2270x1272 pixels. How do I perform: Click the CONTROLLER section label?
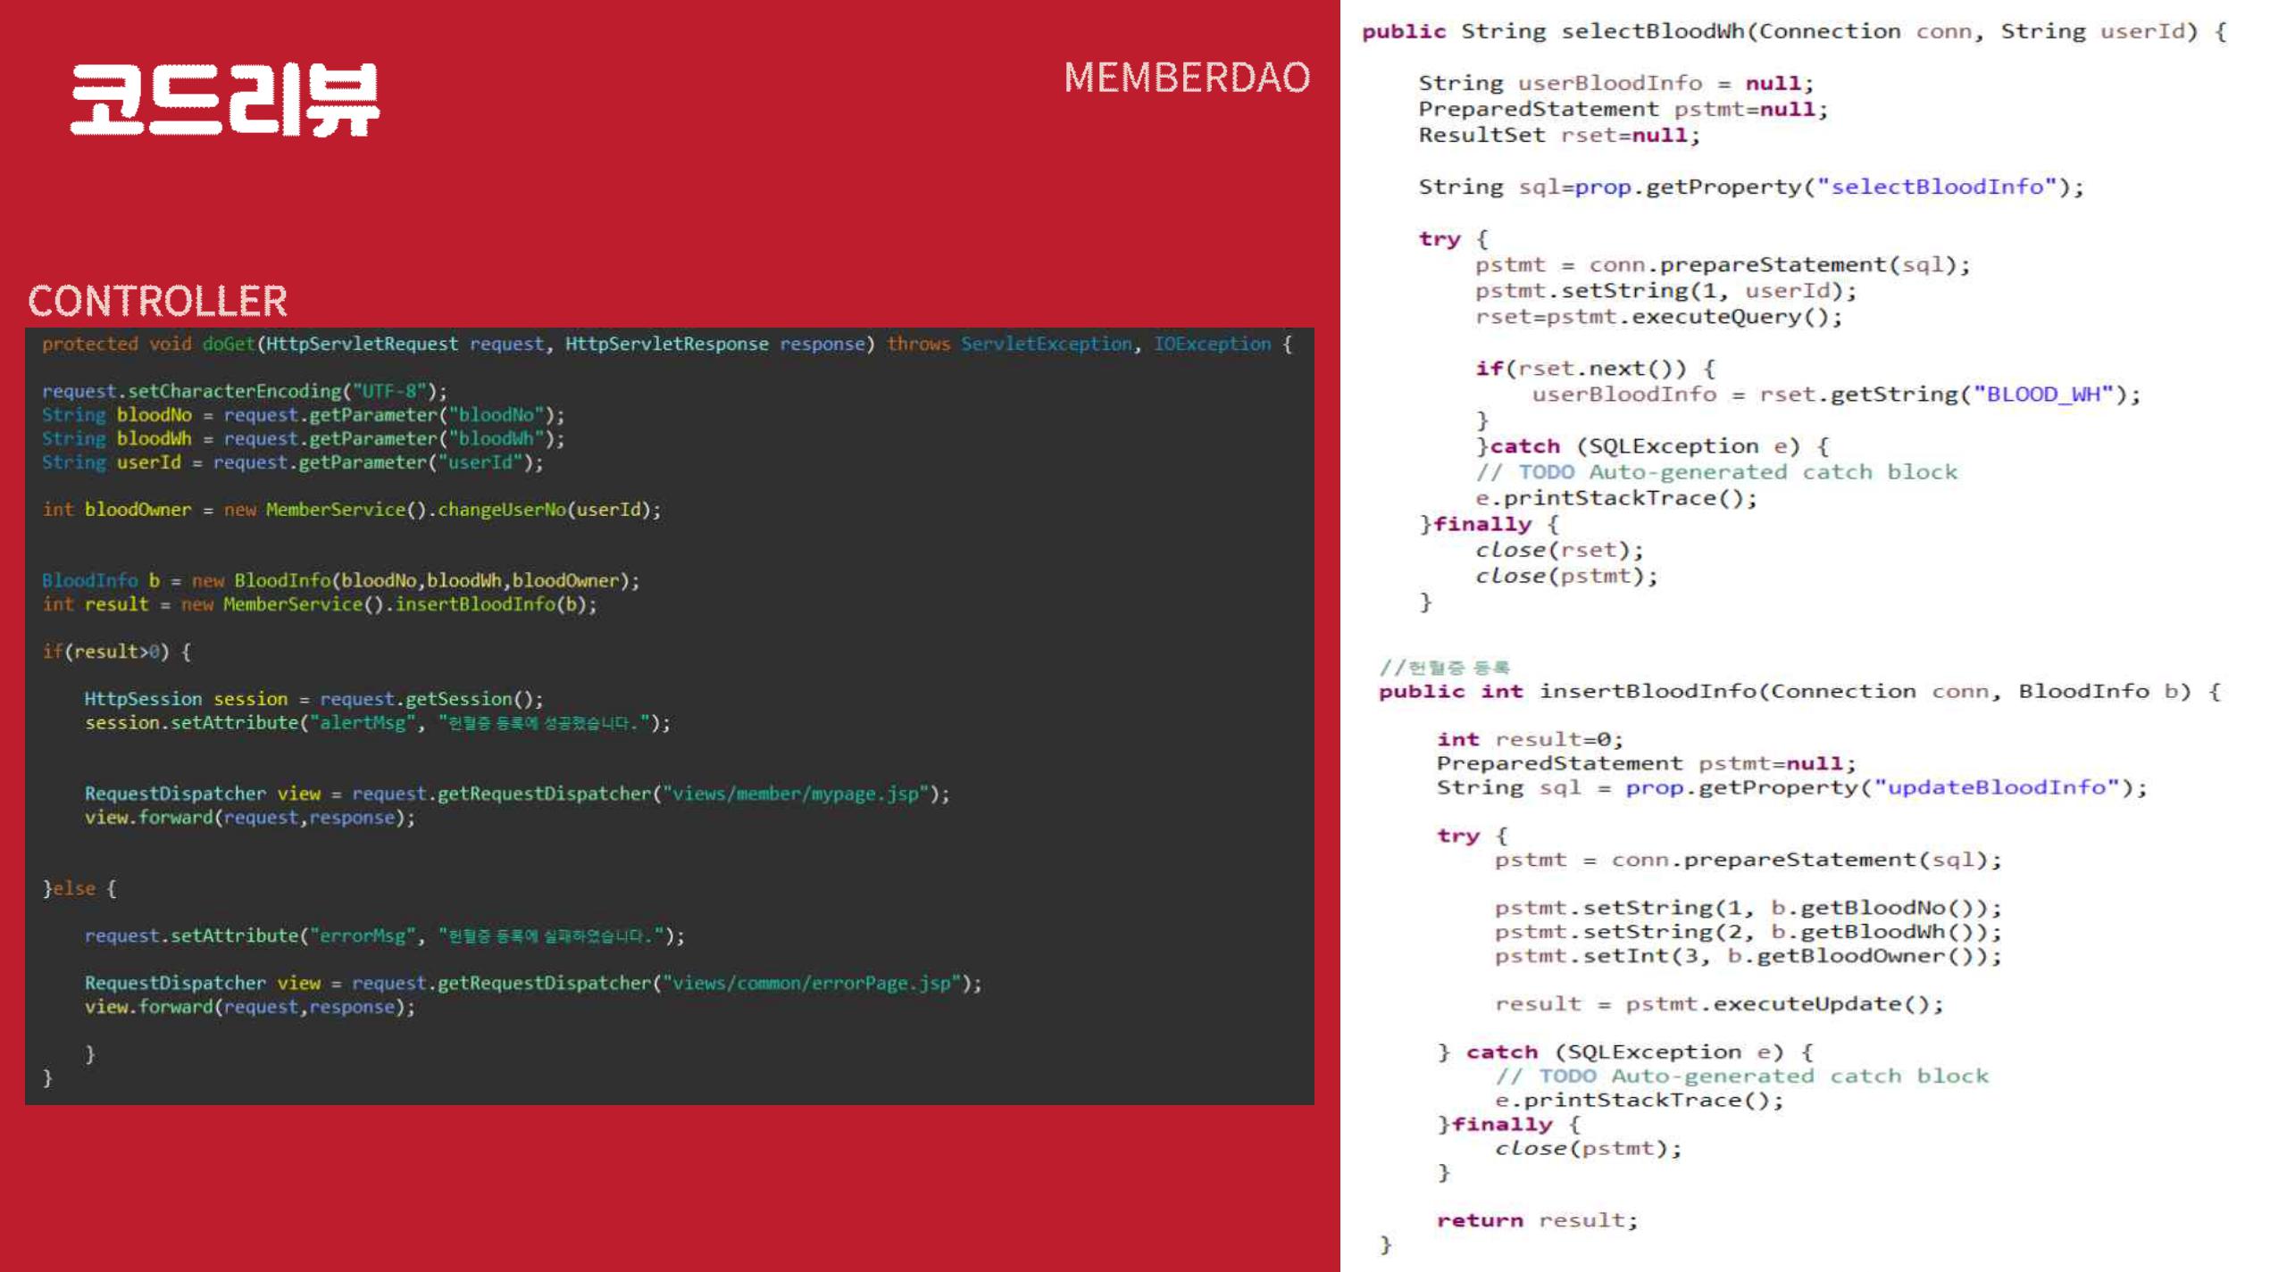[158, 301]
